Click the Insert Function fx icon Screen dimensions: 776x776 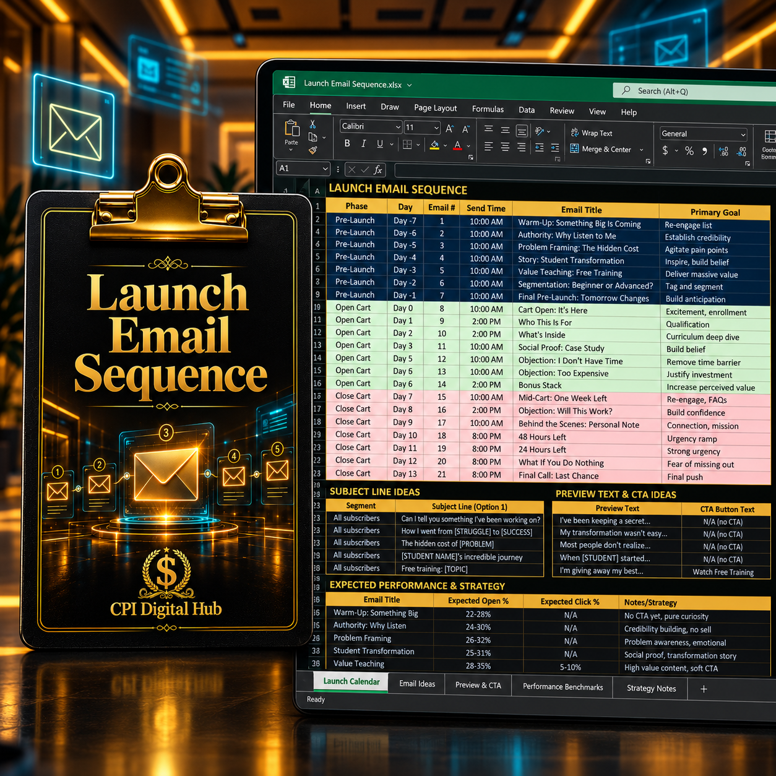378,170
